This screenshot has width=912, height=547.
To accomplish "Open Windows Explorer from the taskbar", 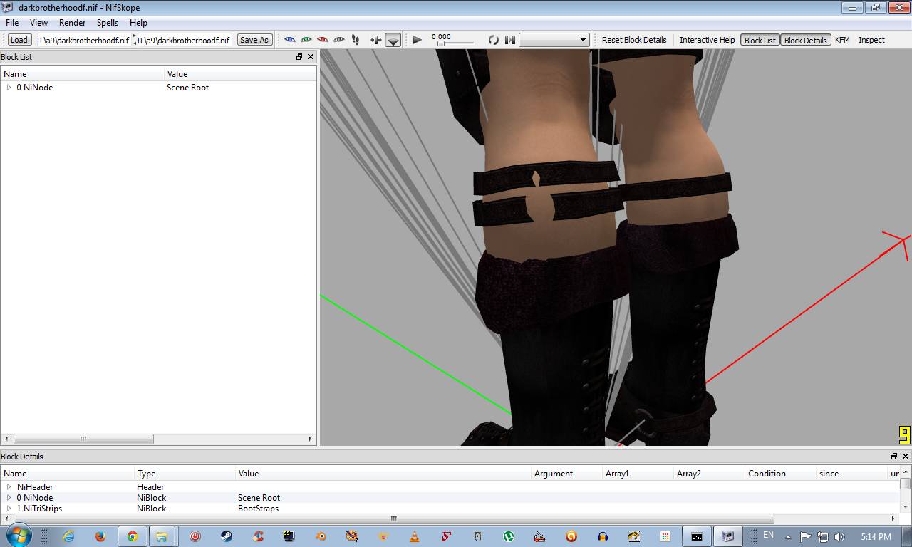I will pos(162,536).
